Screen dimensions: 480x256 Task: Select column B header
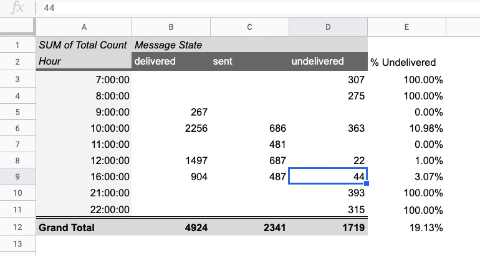(171, 27)
